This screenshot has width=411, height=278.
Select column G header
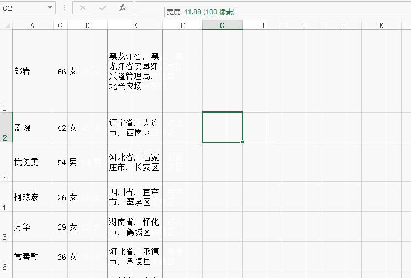[222, 25]
